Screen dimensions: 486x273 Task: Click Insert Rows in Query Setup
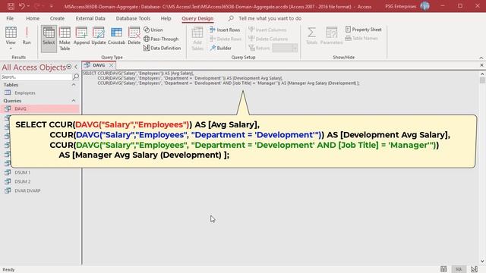(225, 30)
